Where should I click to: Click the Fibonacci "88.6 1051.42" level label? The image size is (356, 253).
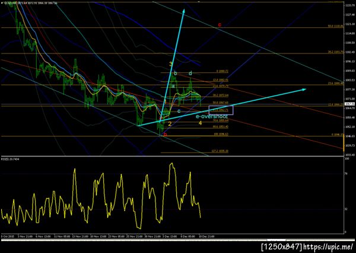point(221,126)
